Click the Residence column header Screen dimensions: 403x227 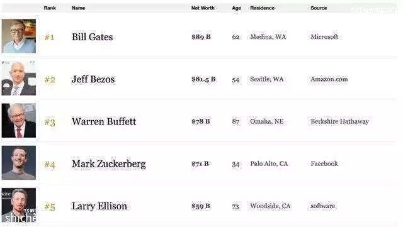pos(263,8)
